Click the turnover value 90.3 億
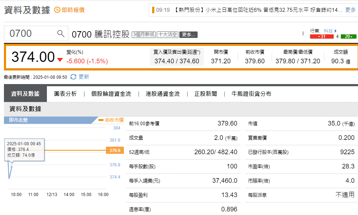 [x=341, y=61]
